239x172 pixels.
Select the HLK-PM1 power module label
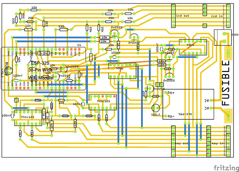[x=185, y=114]
